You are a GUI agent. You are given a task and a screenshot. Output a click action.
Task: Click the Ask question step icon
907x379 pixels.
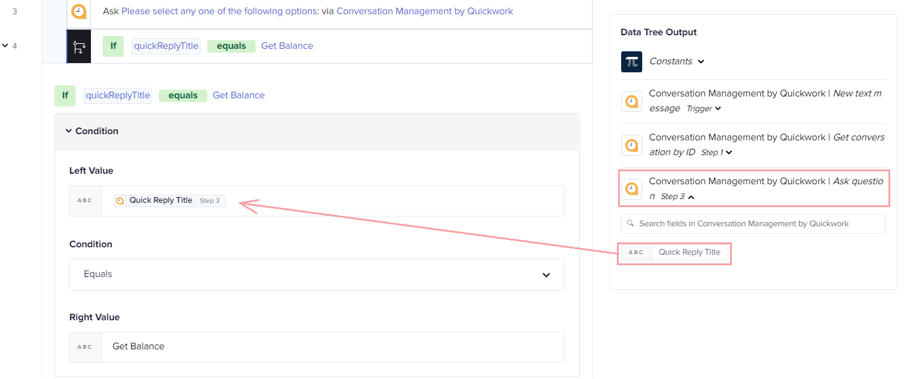click(x=632, y=189)
